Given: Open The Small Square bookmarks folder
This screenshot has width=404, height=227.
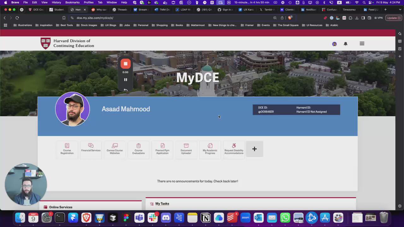Looking at the screenshot, I should [x=286, y=25].
